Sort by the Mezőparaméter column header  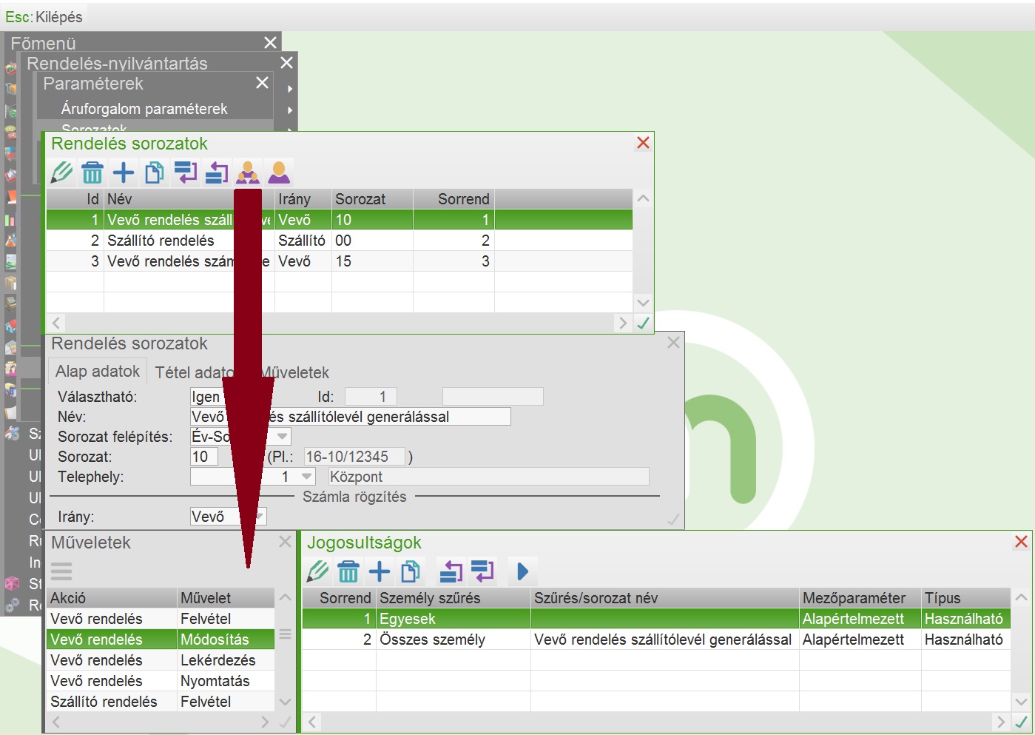pos(860,598)
